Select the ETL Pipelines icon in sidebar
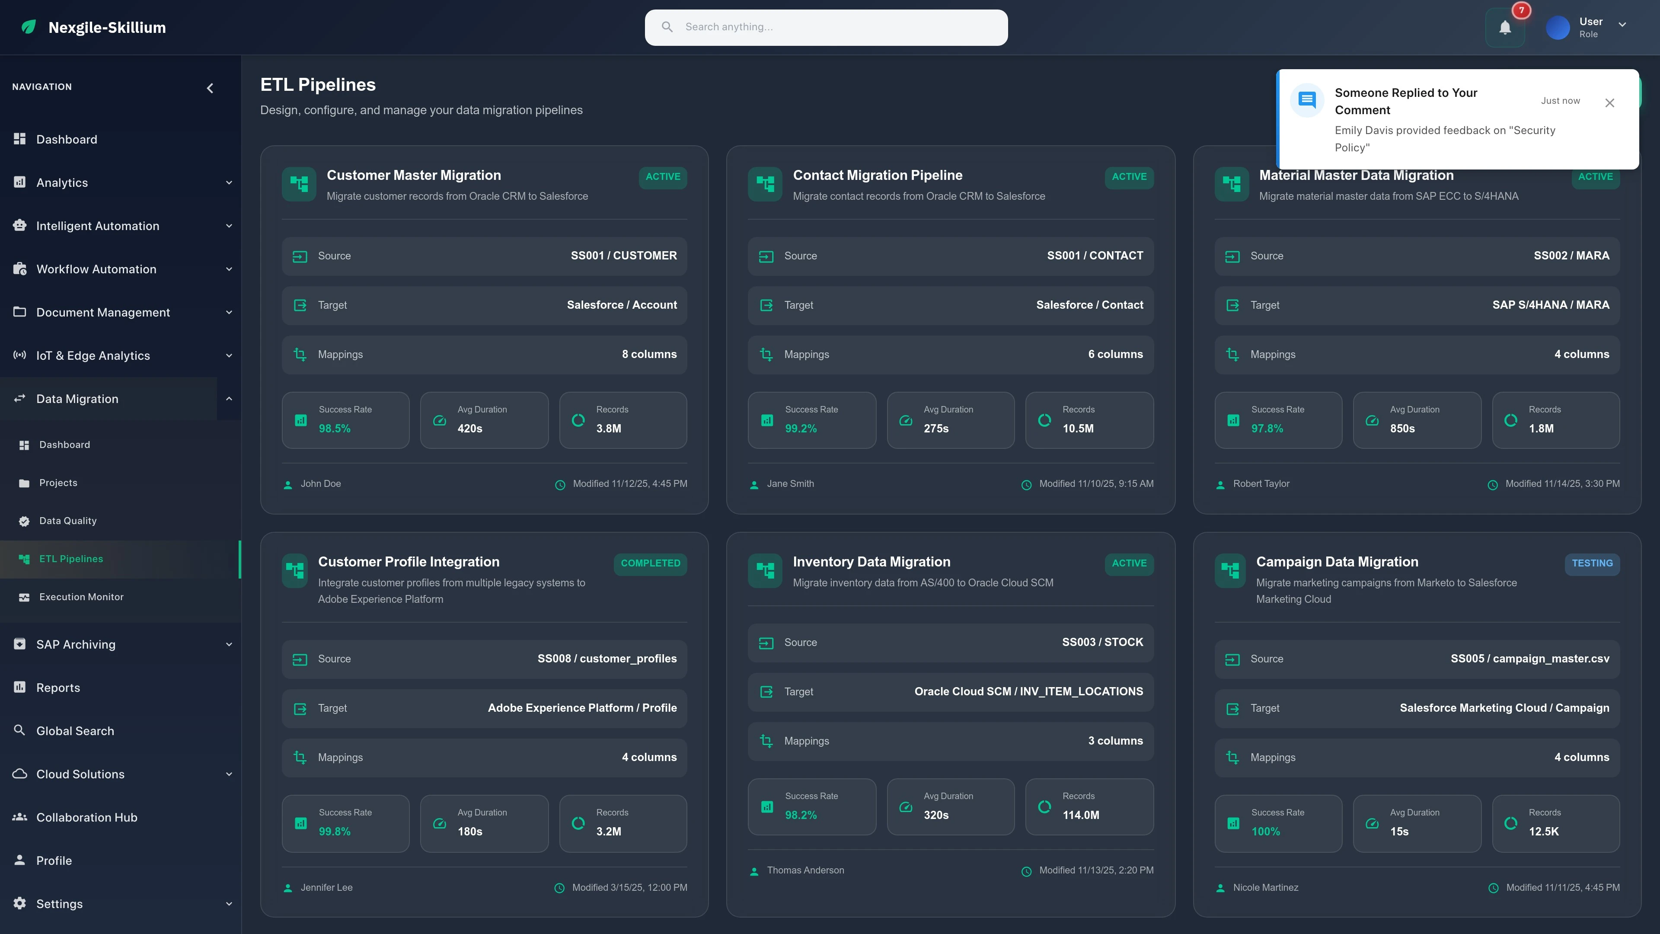The image size is (1660, 934). 24,558
